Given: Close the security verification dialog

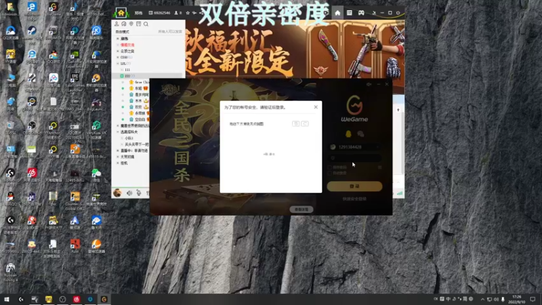Looking at the screenshot, I should coord(316,107).
